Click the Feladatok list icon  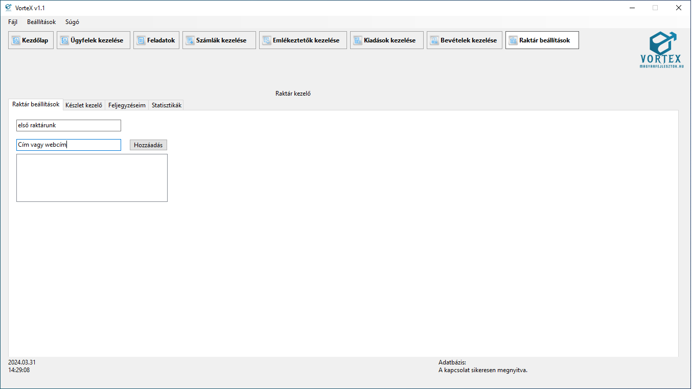pos(141,40)
